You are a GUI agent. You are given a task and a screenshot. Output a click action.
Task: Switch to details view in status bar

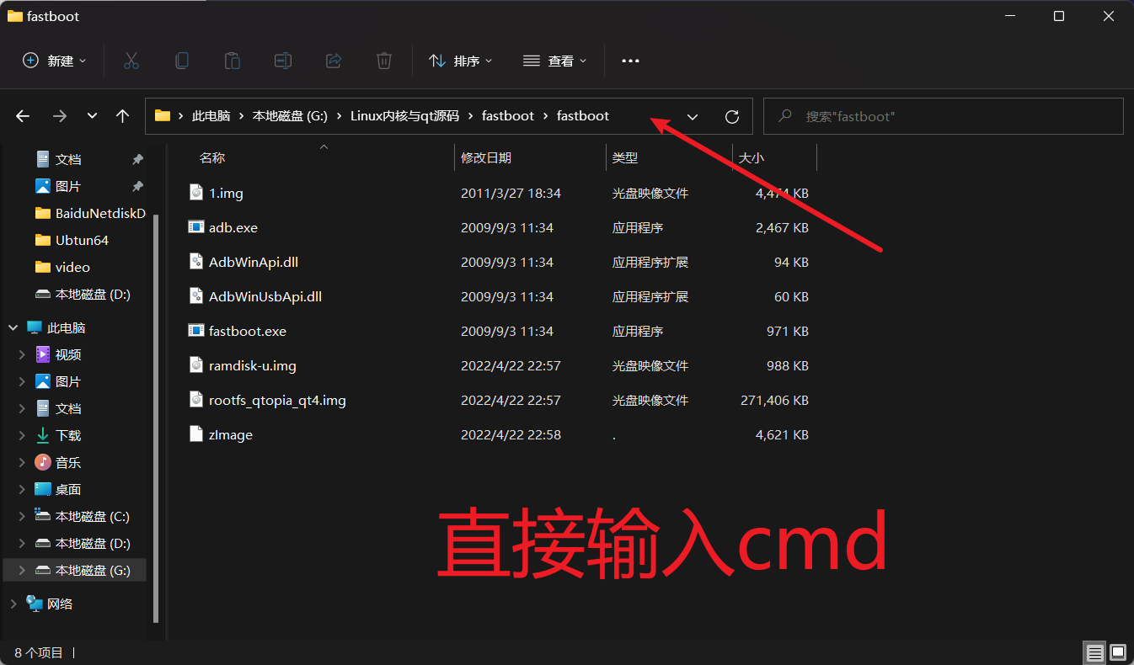(x=1094, y=652)
